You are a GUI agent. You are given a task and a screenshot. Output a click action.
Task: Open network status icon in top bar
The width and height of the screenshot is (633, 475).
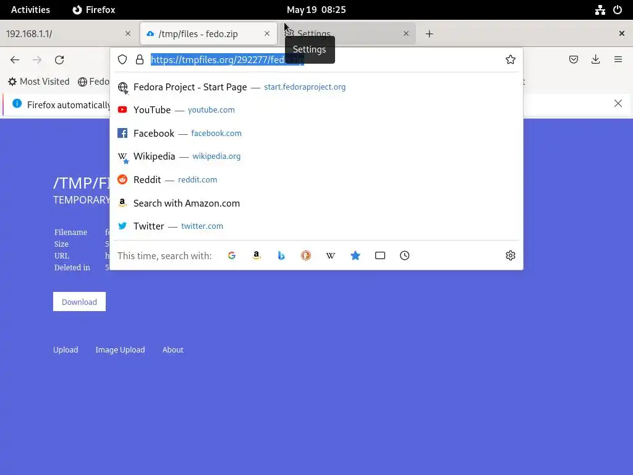click(600, 10)
